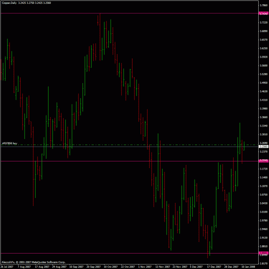
Task: Click date axis label 29 Aug 2007
Action: coord(59,267)
